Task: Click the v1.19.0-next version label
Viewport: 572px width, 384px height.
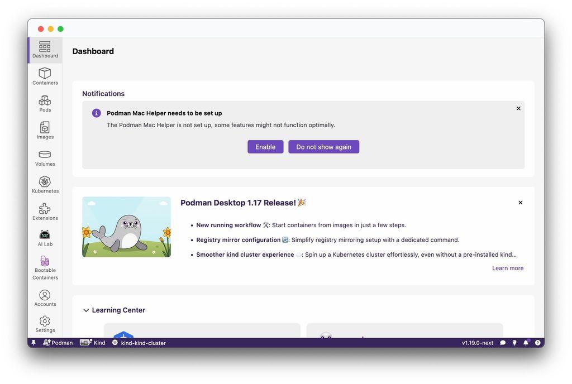Action: (478, 343)
